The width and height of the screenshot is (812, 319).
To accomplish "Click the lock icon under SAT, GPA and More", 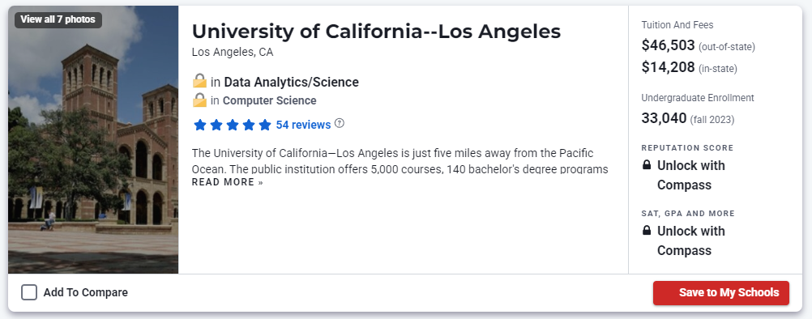I will (647, 231).
